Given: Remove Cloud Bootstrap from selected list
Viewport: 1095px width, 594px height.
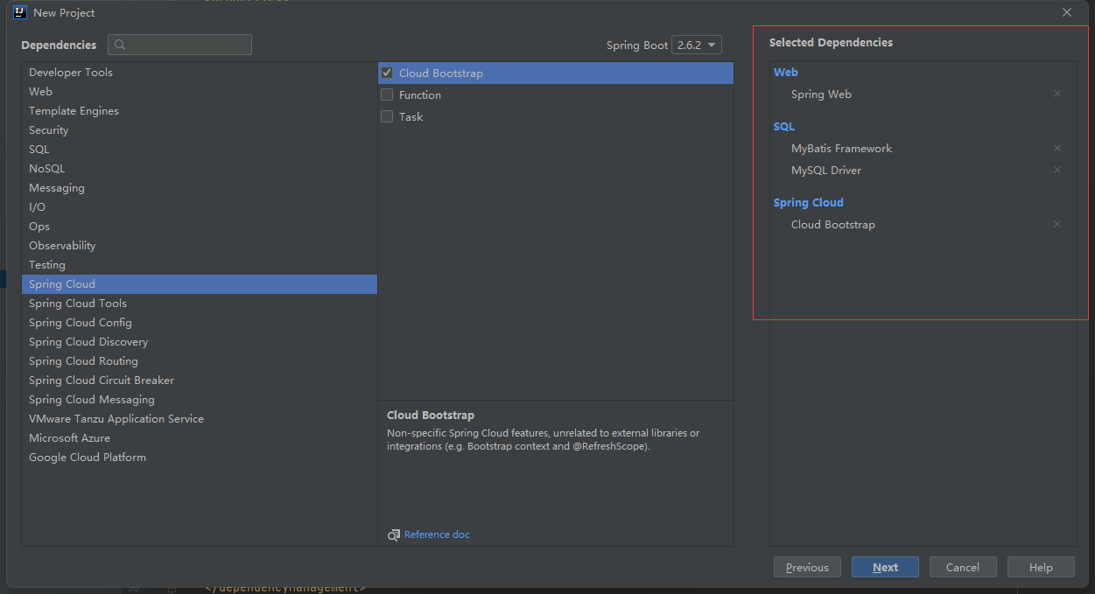Looking at the screenshot, I should pos(1056,224).
